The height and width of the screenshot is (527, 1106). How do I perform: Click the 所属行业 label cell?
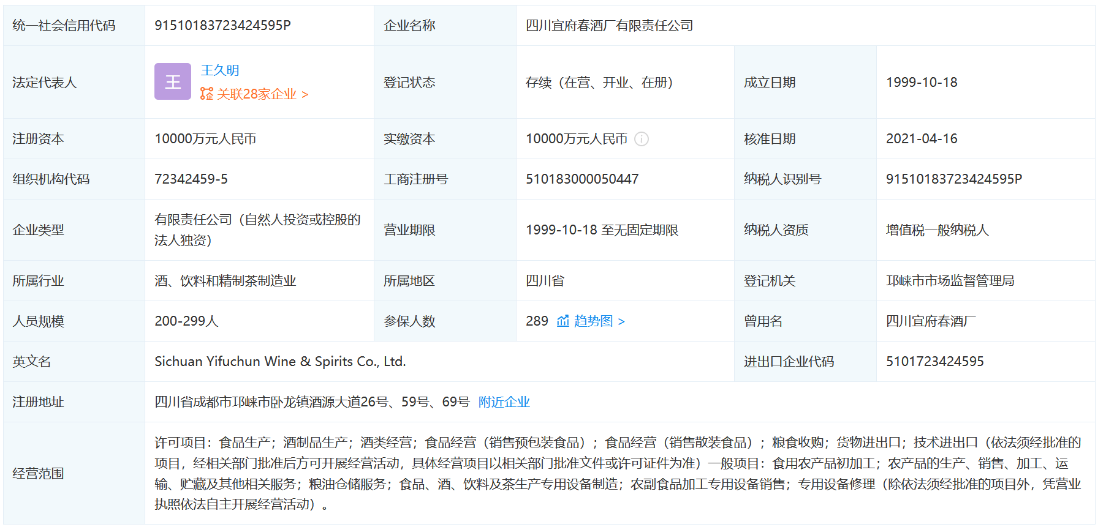pyautogui.click(x=74, y=281)
